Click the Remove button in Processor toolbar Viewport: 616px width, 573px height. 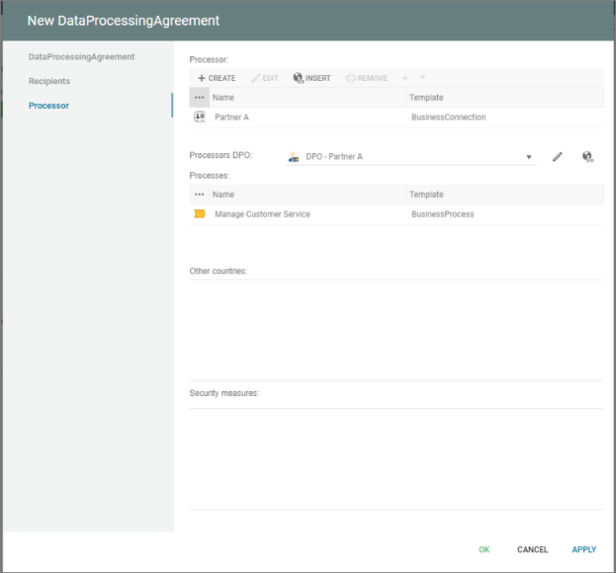(x=367, y=78)
